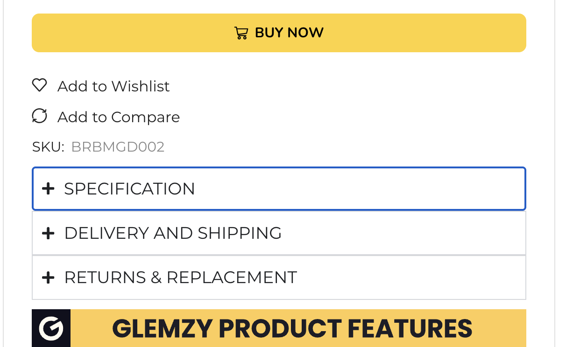The image size is (566, 347).
Task: Click the shopping cart icon on Buy Now
Action: (241, 33)
